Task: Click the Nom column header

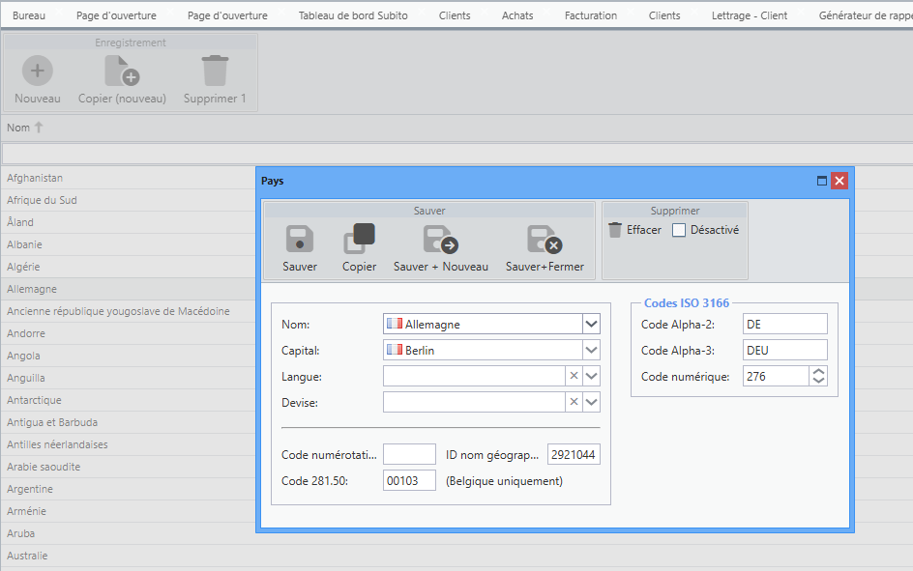Action: click(x=18, y=128)
